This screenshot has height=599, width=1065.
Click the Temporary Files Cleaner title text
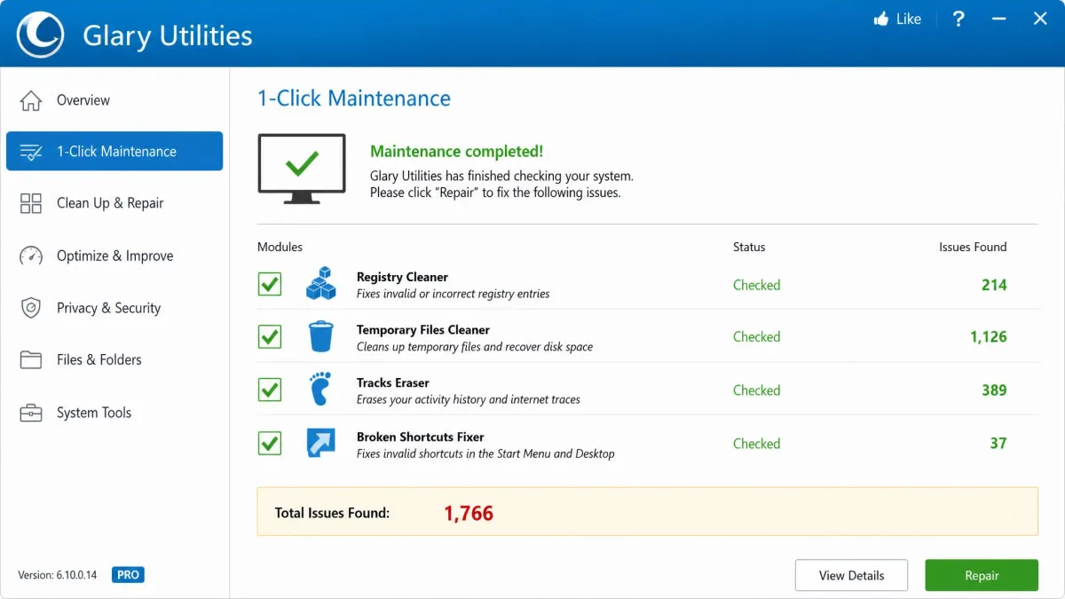(423, 330)
